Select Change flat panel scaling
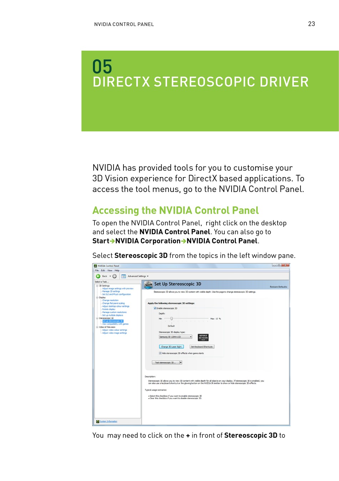Viewport: 339px width, 481px height. click(113, 303)
